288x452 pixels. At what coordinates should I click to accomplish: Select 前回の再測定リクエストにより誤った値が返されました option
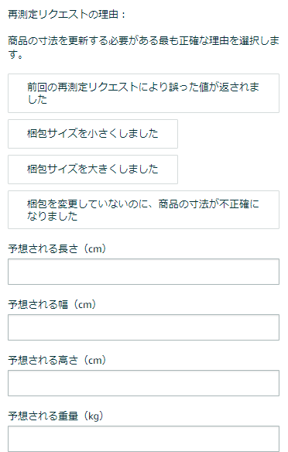click(x=143, y=93)
